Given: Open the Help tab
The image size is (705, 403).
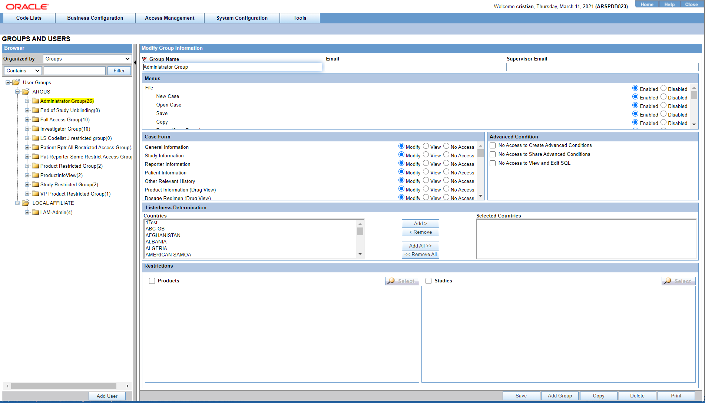Looking at the screenshot, I should (x=669, y=4).
